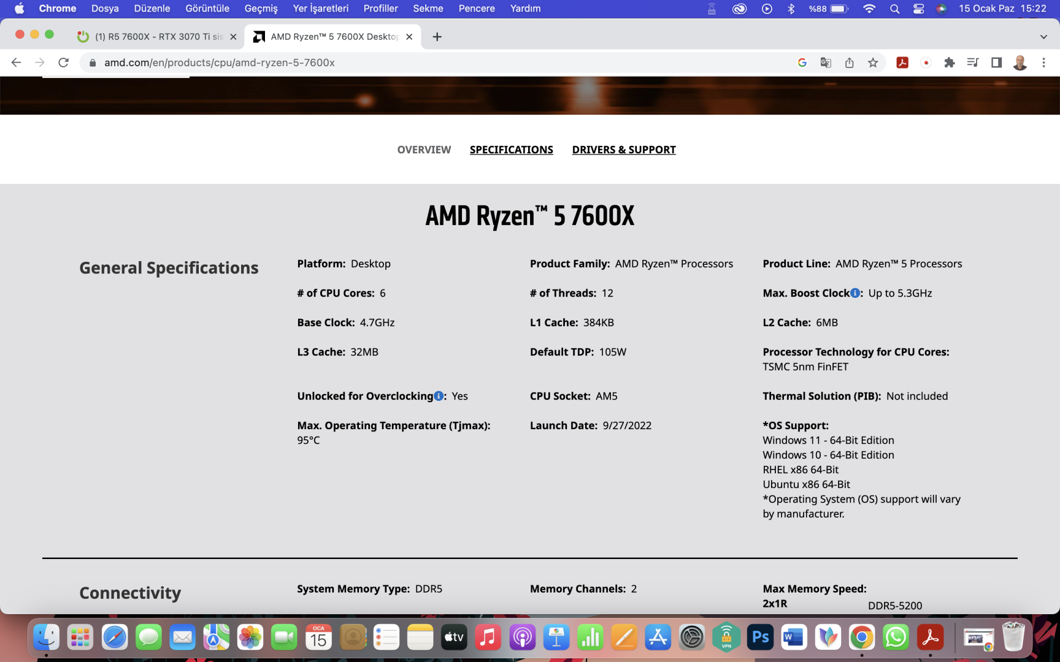Click the "TSMC 5nm FinFET" text
Image resolution: width=1060 pixels, height=662 pixels.
coord(805,367)
